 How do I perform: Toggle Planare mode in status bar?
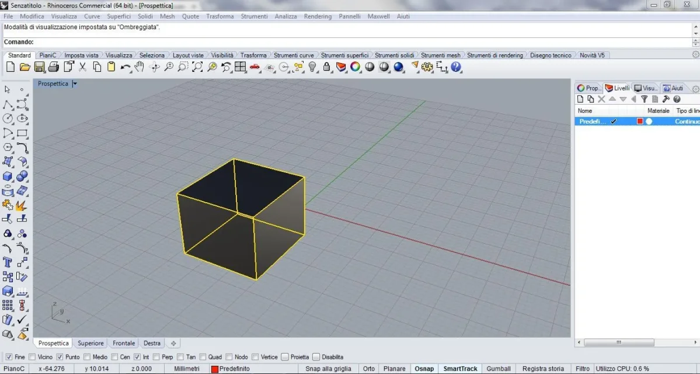tap(395, 369)
